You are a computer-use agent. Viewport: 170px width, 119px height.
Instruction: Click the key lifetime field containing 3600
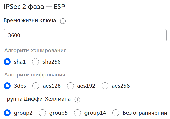[85, 35]
